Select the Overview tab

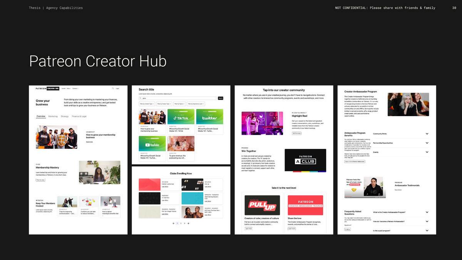pyautogui.click(x=41, y=116)
